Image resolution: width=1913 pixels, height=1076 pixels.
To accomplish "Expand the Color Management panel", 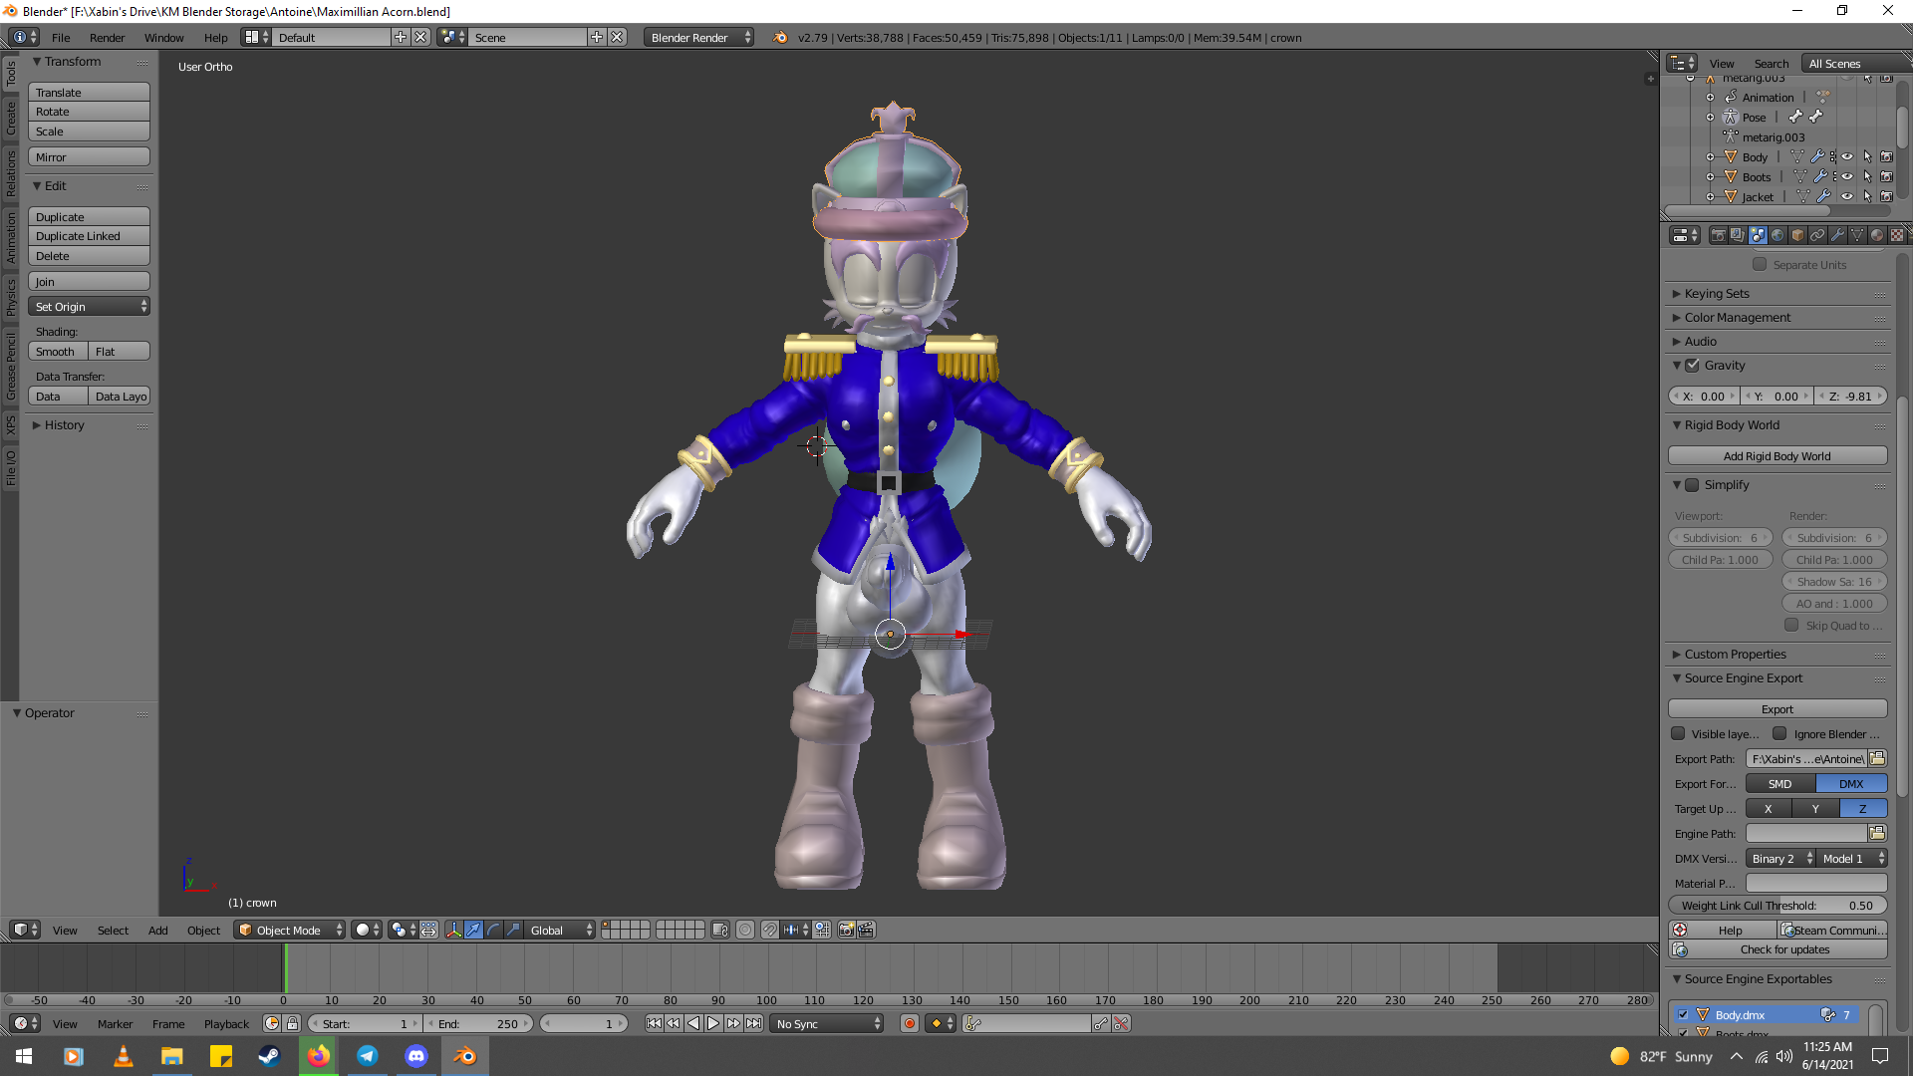I will [1737, 318].
